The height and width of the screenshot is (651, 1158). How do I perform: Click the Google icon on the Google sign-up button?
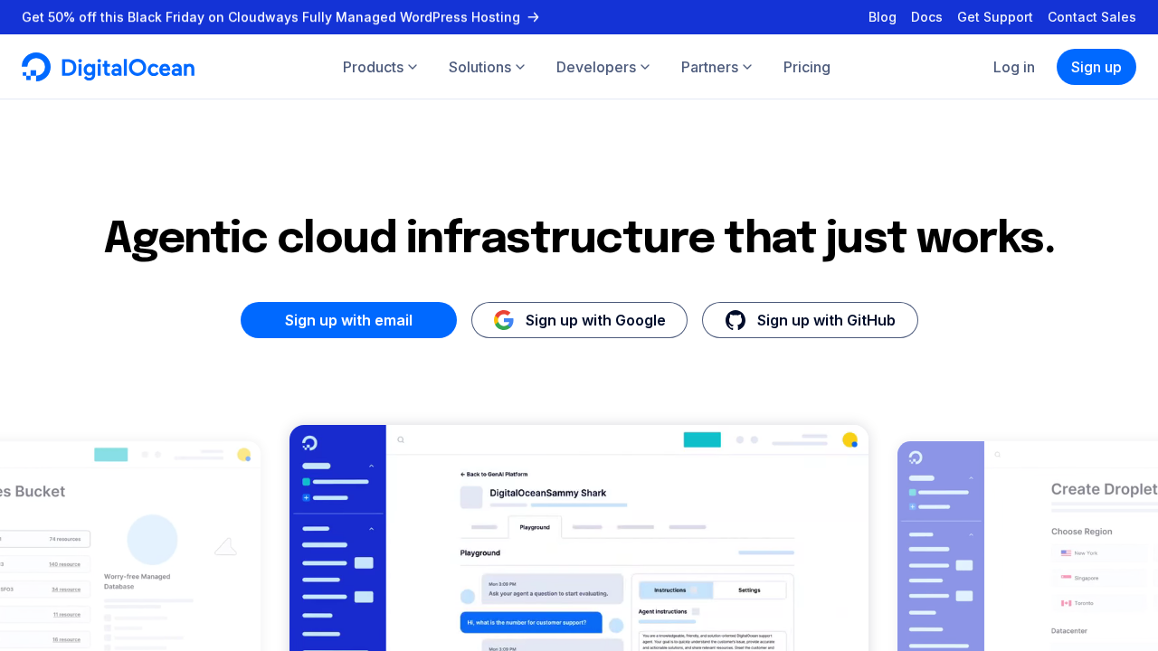point(503,319)
